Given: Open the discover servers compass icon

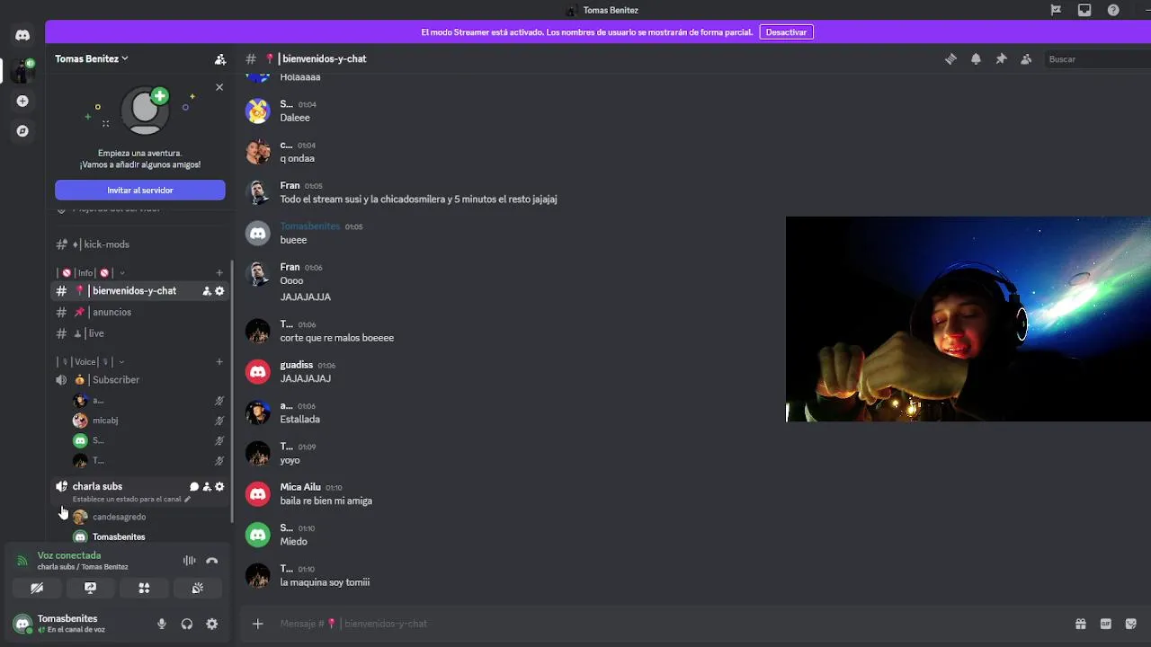Looking at the screenshot, I should coord(22,131).
